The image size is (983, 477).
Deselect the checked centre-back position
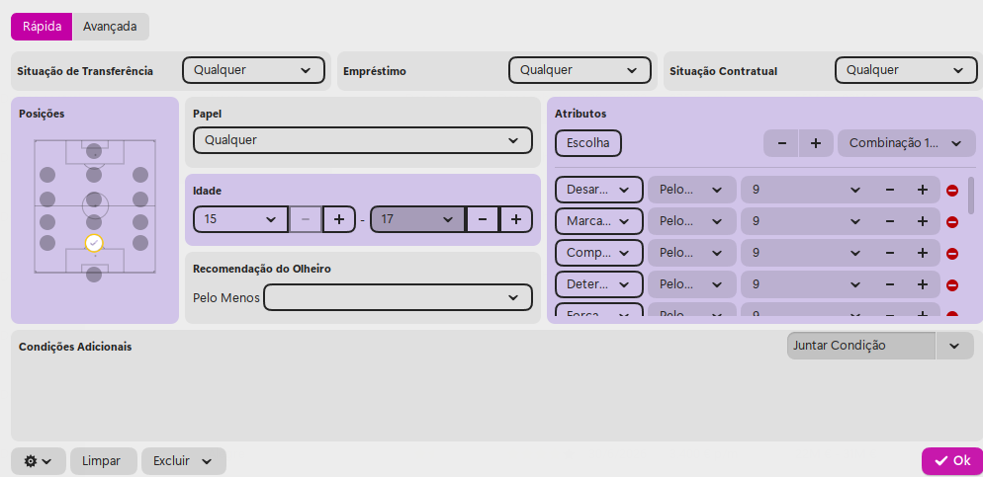[94, 243]
